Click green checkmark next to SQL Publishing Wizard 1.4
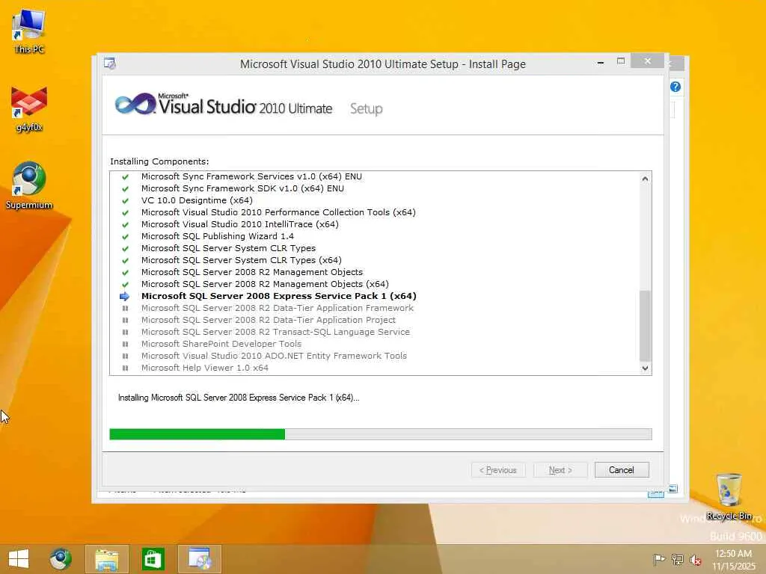Image resolution: width=766 pixels, height=574 pixels. coord(125,237)
